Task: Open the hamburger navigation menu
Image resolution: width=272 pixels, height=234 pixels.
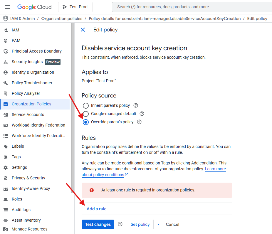Action: (8, 7)
